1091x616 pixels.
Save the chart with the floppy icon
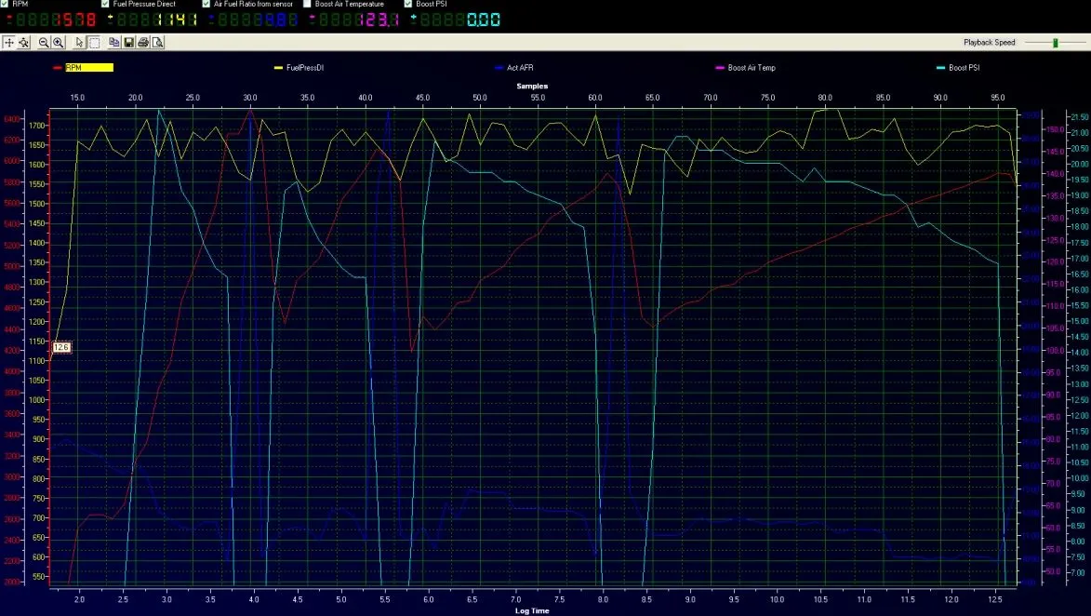click(x=128, y=43)
